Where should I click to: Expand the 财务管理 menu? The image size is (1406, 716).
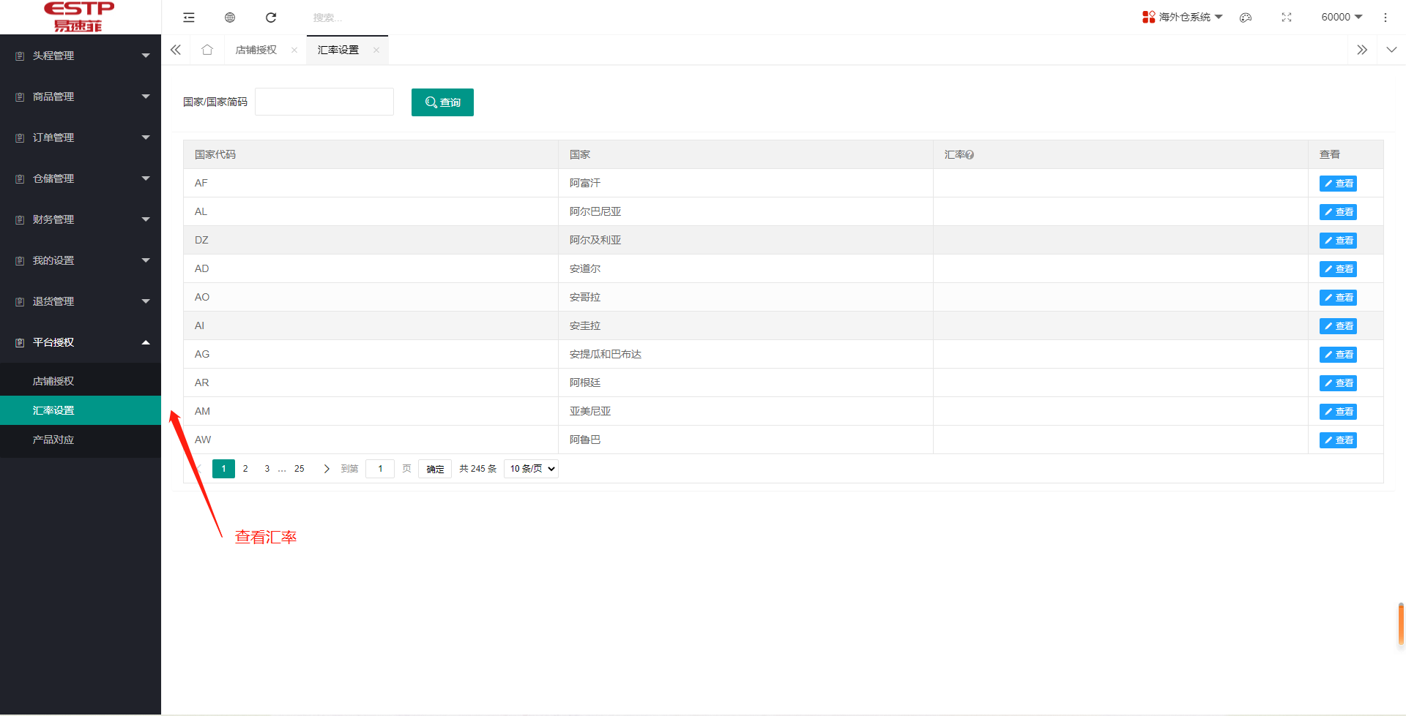click(x=52, y=219)
